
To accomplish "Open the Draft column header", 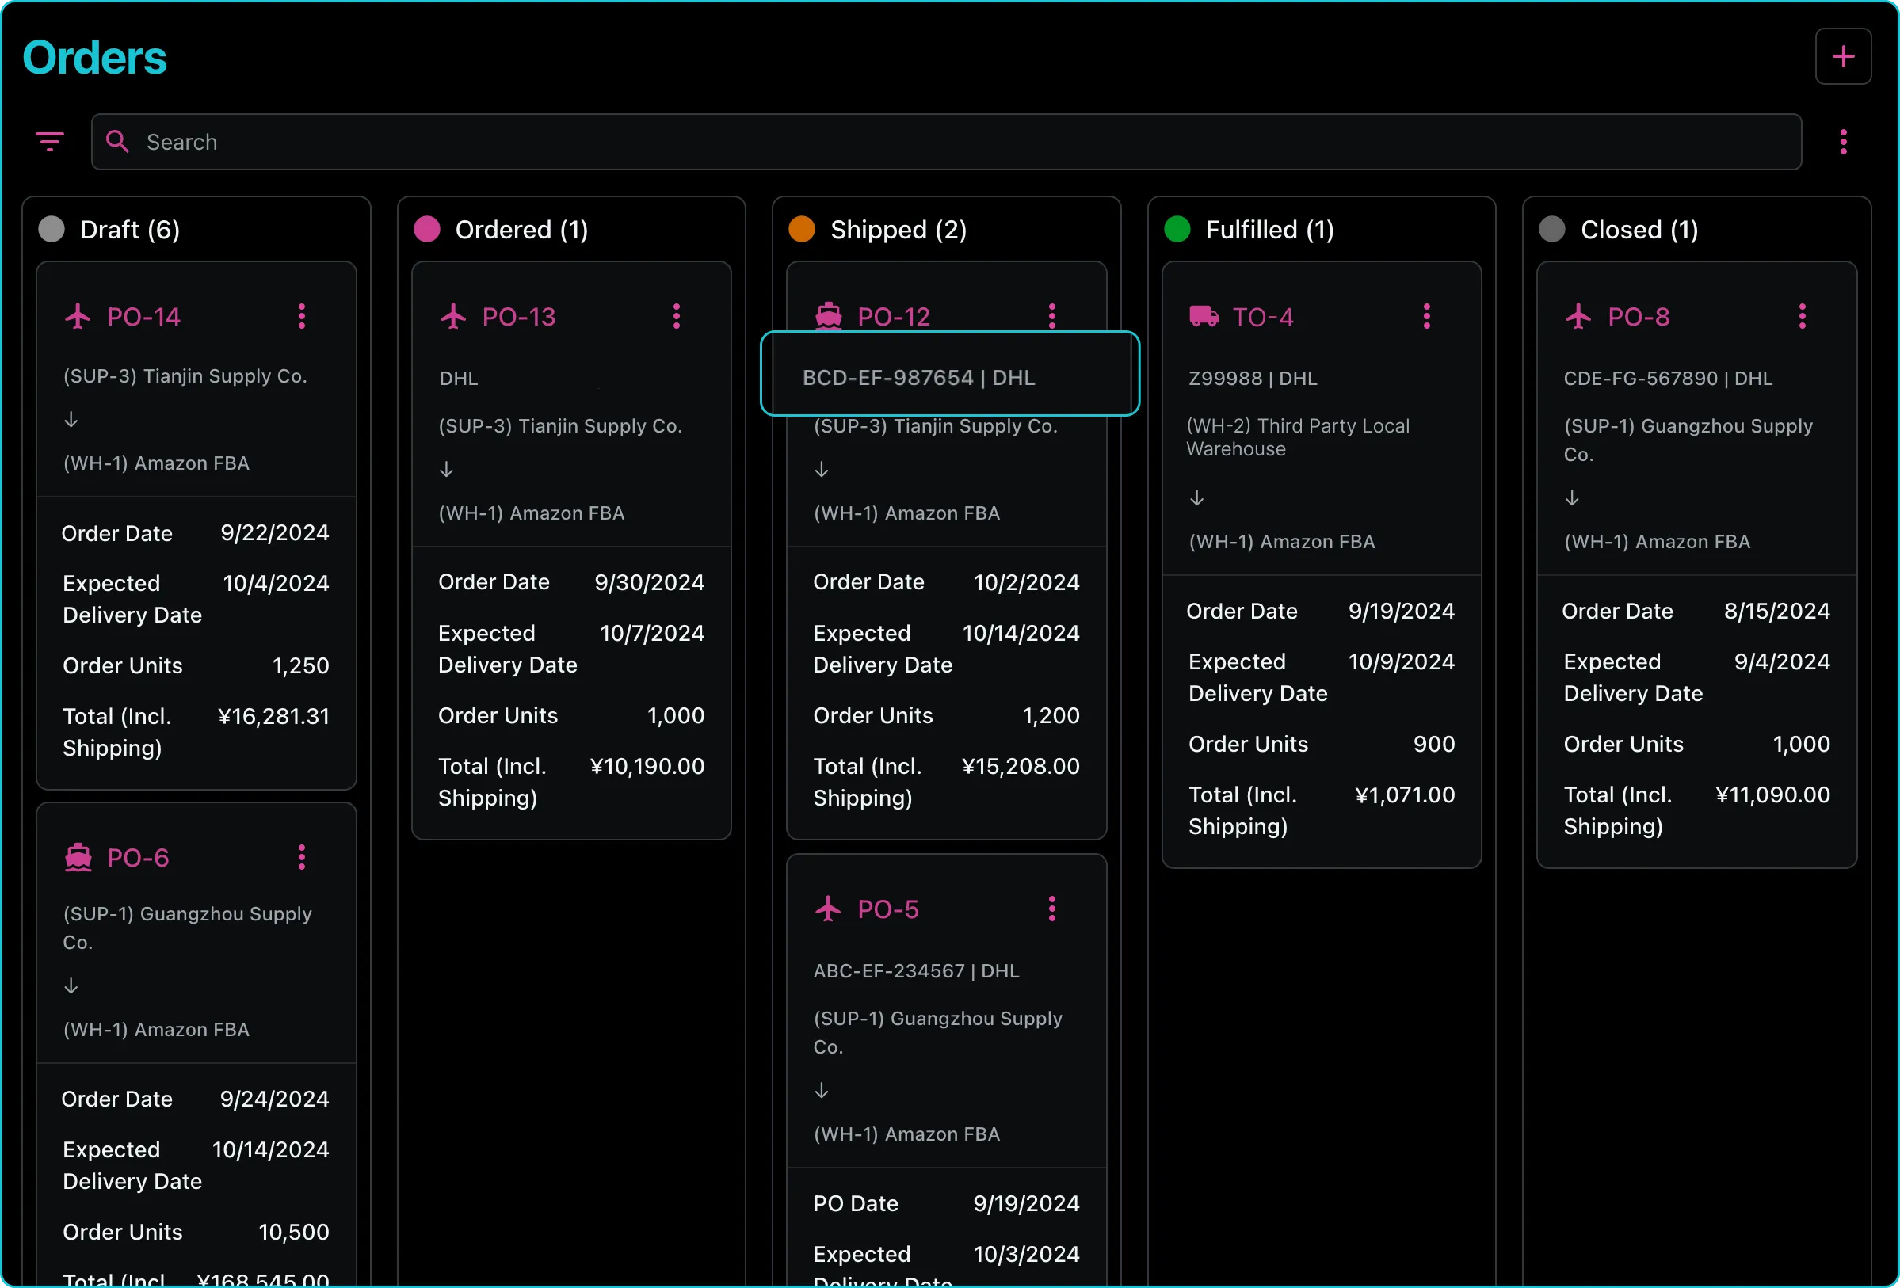I will coord(129,229).
